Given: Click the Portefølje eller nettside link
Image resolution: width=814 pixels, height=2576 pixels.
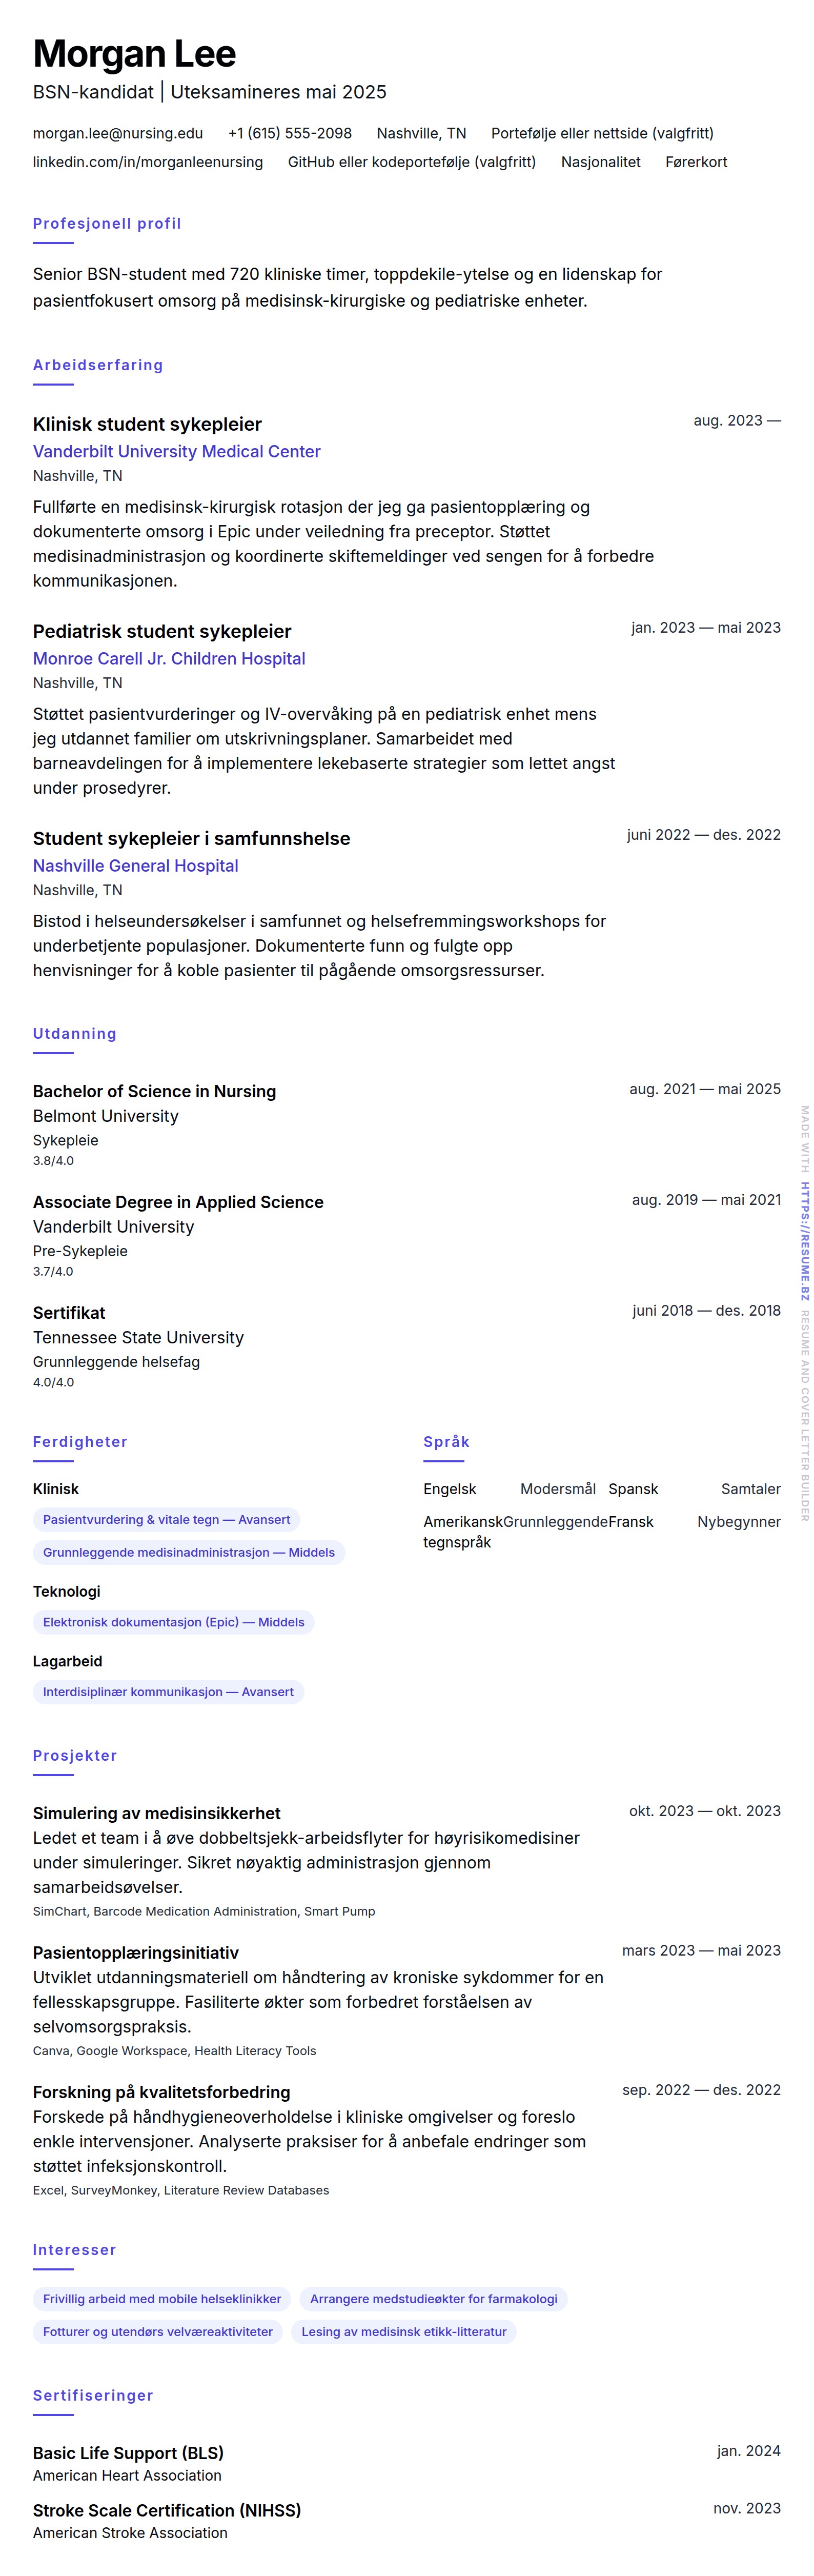Looking at the screenshot, I should 601,133.
